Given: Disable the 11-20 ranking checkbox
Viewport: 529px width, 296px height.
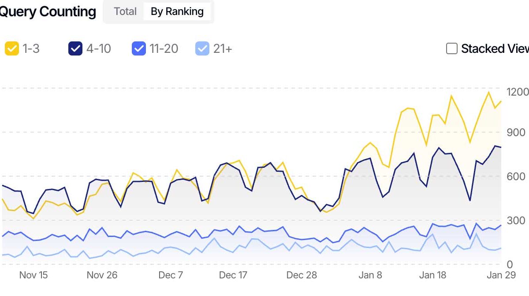Looking at the screenshot, I should pyautogui.click(x=139, y=48).
